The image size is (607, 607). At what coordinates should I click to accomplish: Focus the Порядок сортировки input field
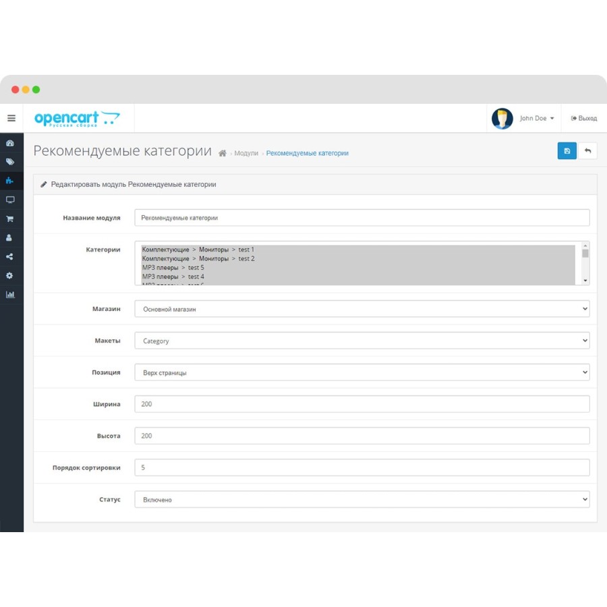tap(362, 467)
